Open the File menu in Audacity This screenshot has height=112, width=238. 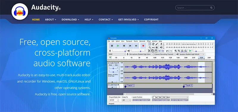pos(109,41)
